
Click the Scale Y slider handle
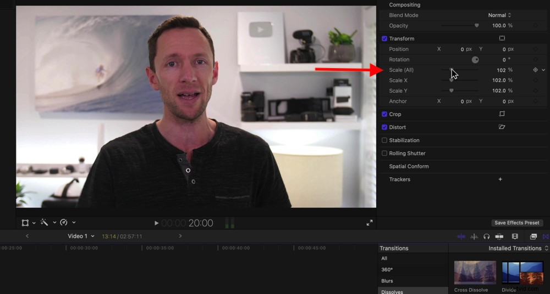coord(452,91)
